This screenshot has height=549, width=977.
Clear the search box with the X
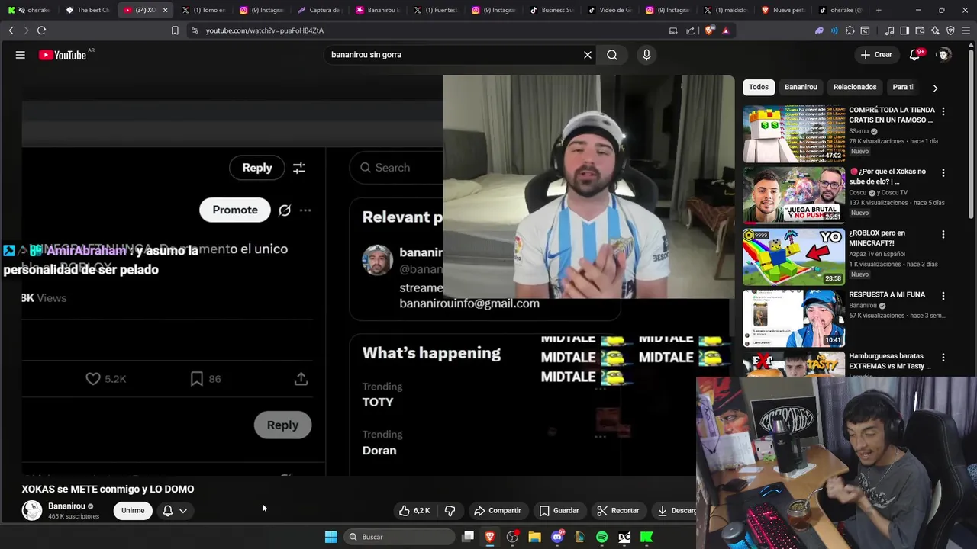point(588,55)
